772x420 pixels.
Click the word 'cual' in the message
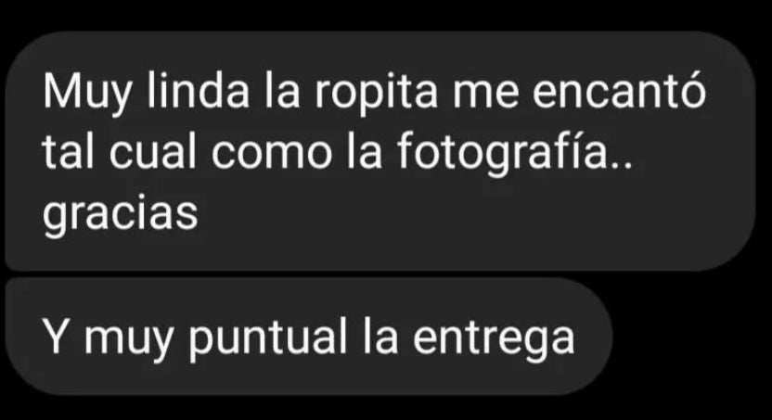(x=152, y=151)
